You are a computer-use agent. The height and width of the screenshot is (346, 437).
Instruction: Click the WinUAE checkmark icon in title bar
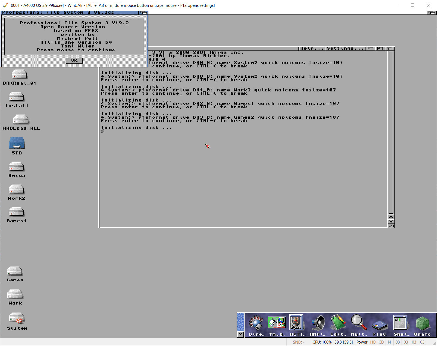pos(5,5)
